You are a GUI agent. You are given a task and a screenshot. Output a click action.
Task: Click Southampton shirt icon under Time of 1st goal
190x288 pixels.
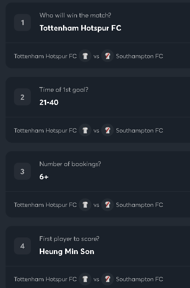[x=107, y=130]
